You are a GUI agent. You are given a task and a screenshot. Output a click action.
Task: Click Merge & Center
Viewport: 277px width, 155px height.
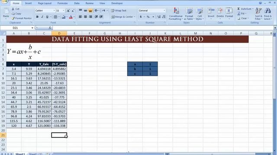[x=123, y=17]
